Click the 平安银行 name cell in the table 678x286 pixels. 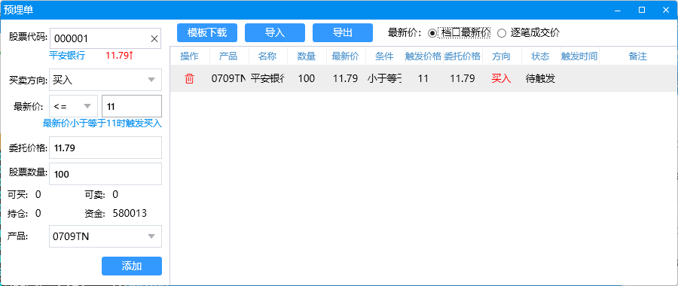coord(267,78)
